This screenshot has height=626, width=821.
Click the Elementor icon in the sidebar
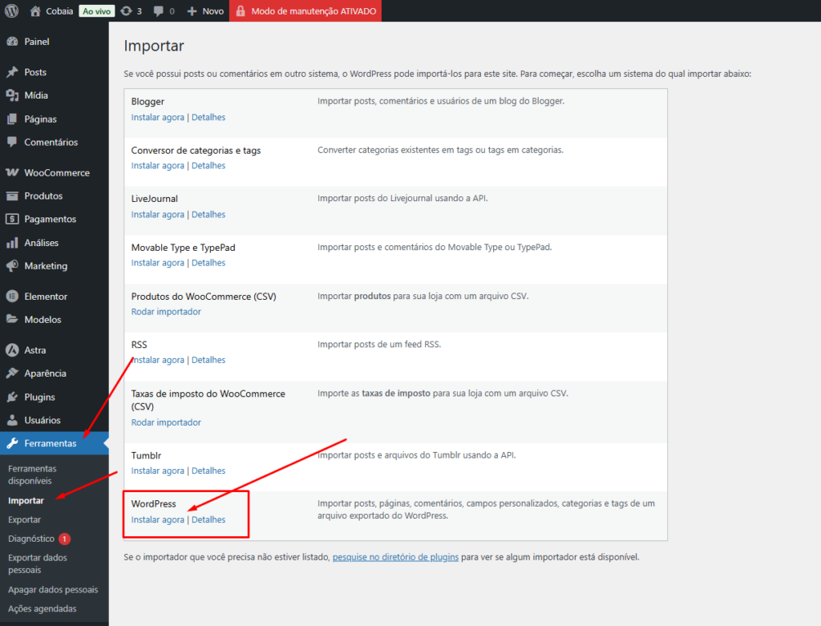tap(14, 296)
